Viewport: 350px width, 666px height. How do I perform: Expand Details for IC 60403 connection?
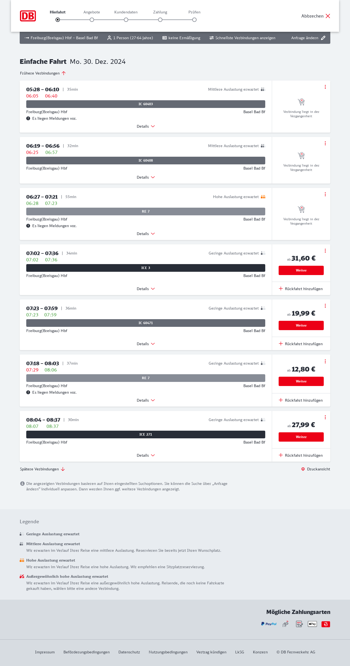[x=146, y=126]
